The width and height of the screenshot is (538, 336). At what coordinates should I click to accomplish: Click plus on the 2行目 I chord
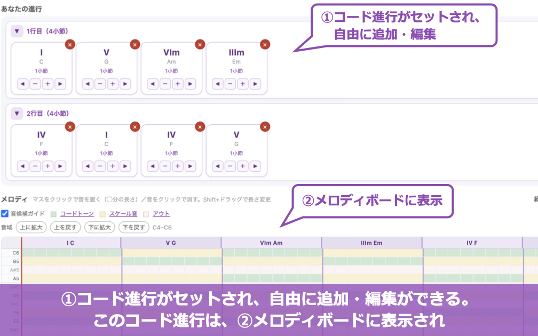(x=113, y=166)
